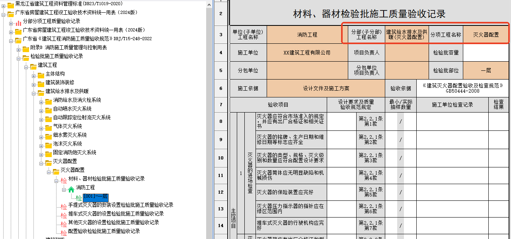
Task: Click 施工单位检查记录 cell for 灭火器的保险装置应完好
Action: (x=452, y=192)
